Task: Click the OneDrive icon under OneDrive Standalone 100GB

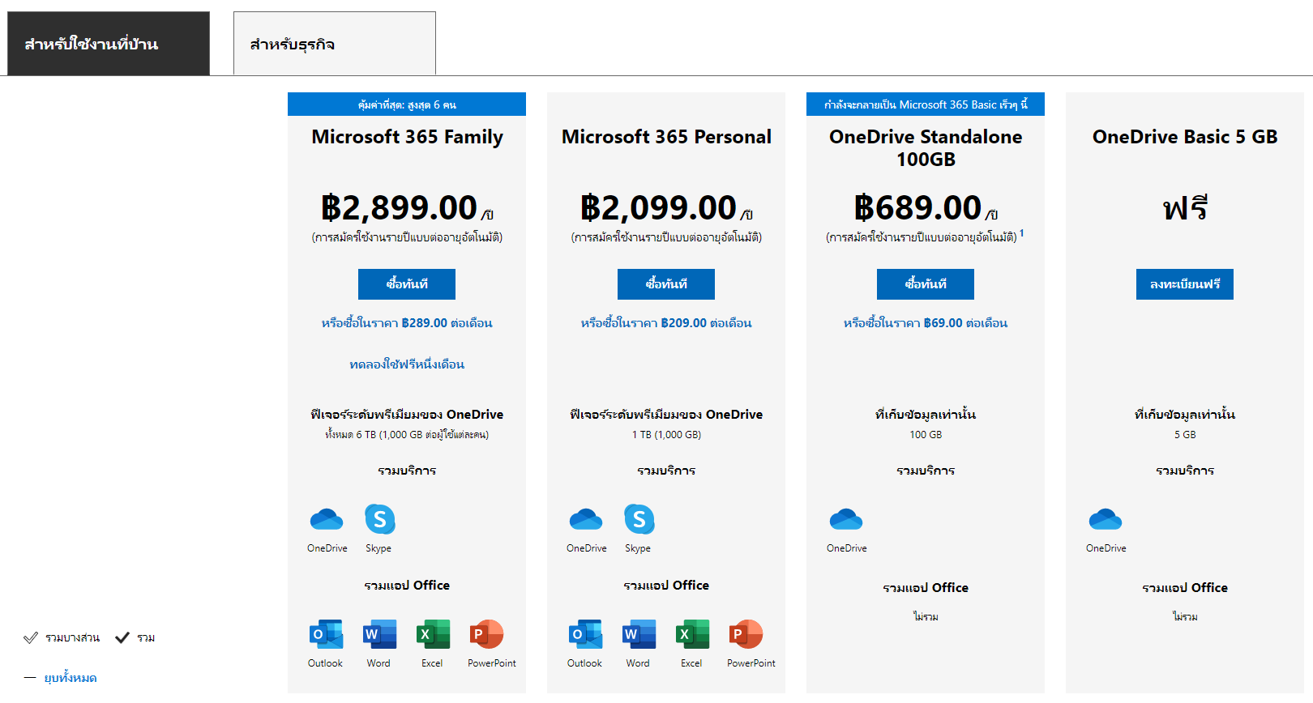Action: pyautogui.click(x=846, y=519)
